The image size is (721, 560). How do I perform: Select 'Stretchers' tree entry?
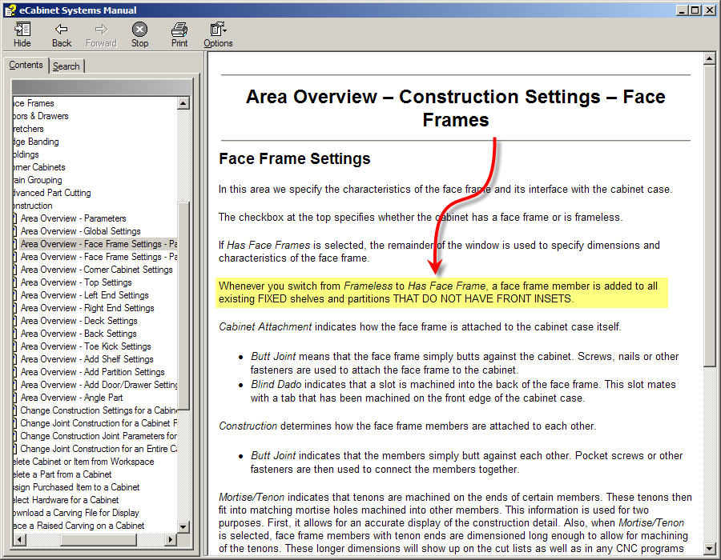pos(28,129)
